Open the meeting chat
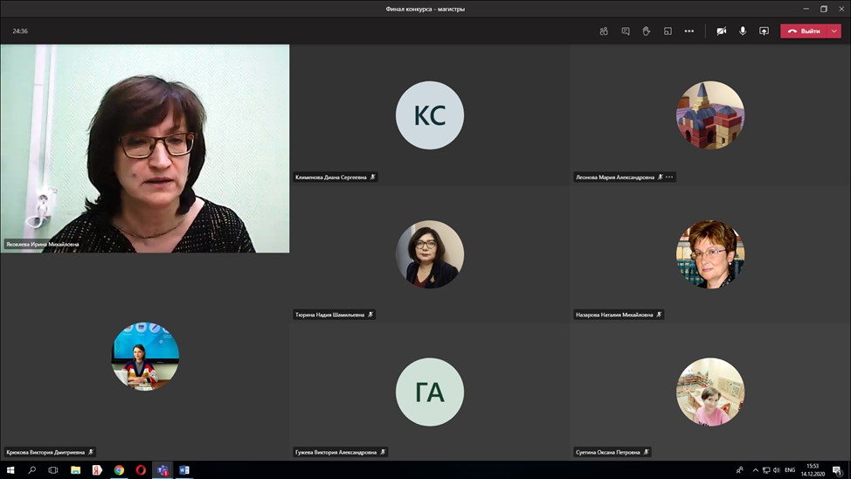The image size is (851, 479). click(626, 31)
